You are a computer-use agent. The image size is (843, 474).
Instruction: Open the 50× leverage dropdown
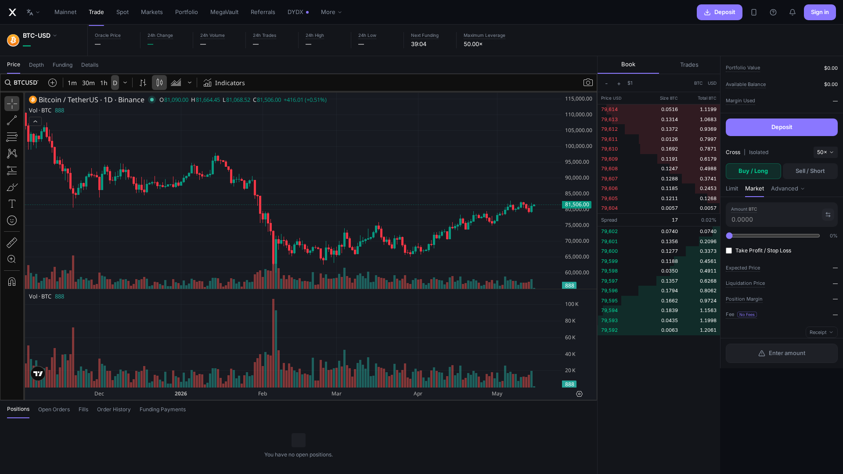coord(825,152)
